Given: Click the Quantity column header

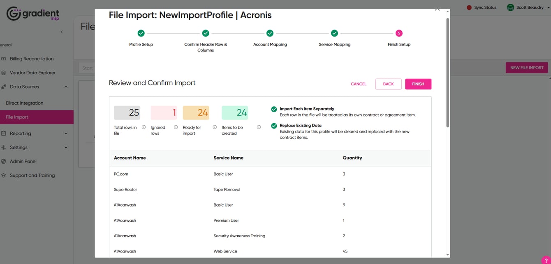Looking at the screenshot, I should pos(352,158).
